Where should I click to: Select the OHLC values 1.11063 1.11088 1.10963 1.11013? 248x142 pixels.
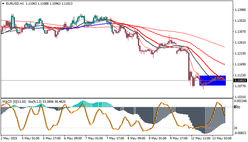(49, 4)
